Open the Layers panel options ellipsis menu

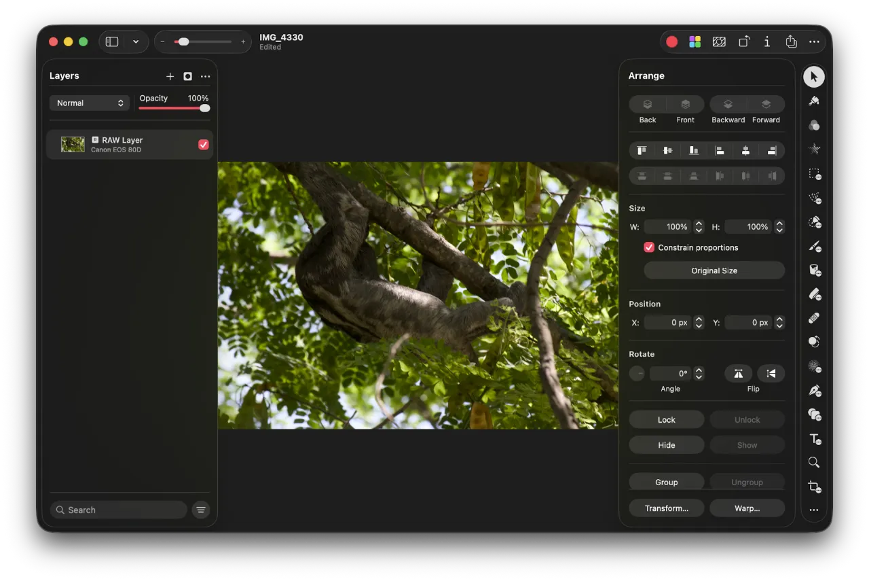(206, 76)
